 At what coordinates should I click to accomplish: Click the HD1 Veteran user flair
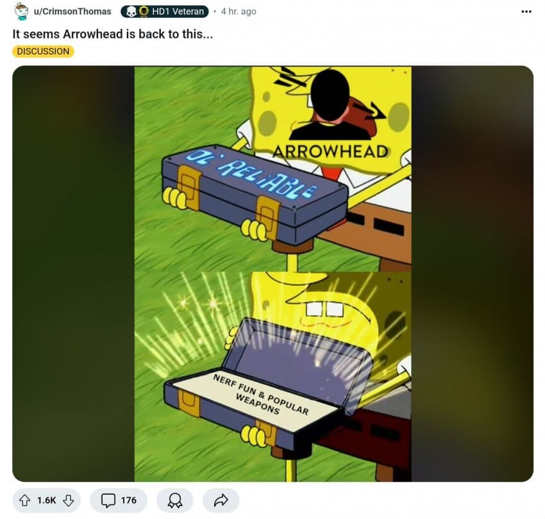[x=164, y=12]
